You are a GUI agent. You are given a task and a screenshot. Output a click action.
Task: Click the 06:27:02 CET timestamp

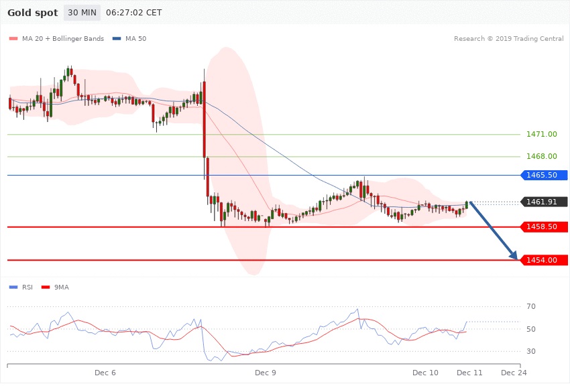point(134,13)
